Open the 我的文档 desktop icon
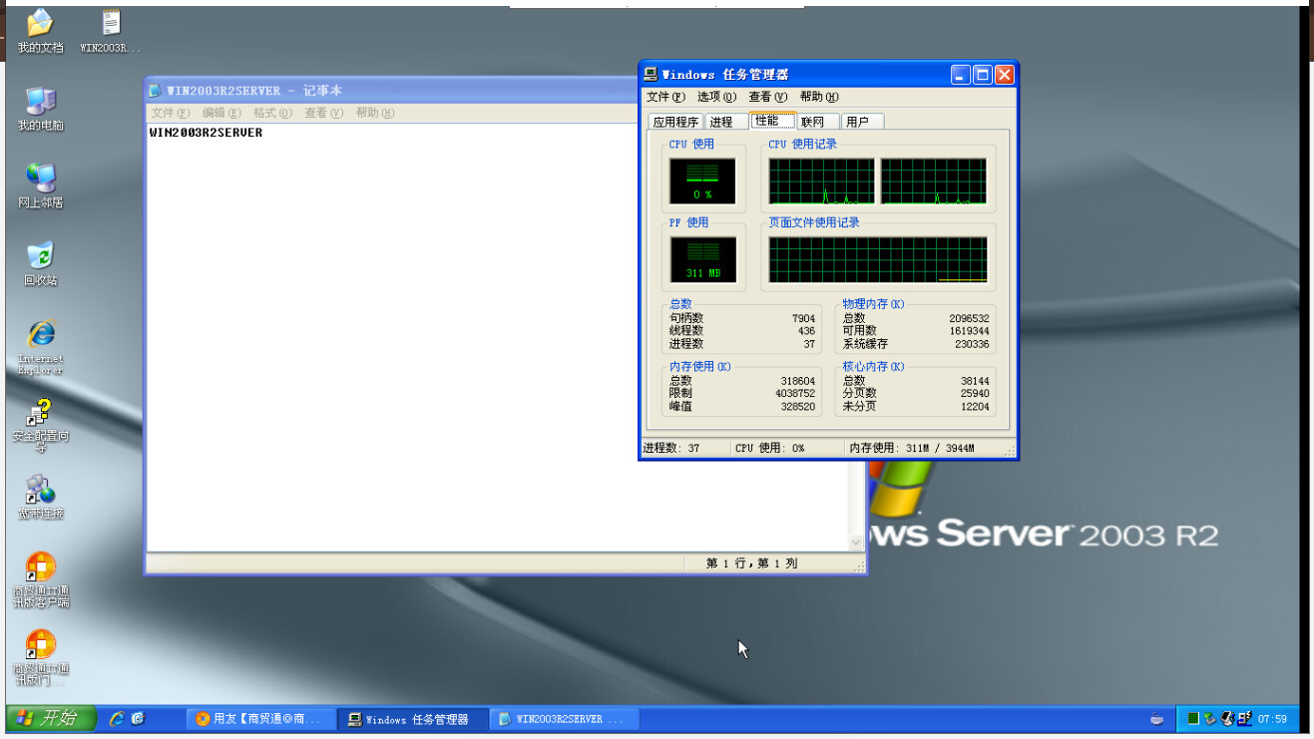1314x739 pixels. pyautogui.click(x=40, y=24)
